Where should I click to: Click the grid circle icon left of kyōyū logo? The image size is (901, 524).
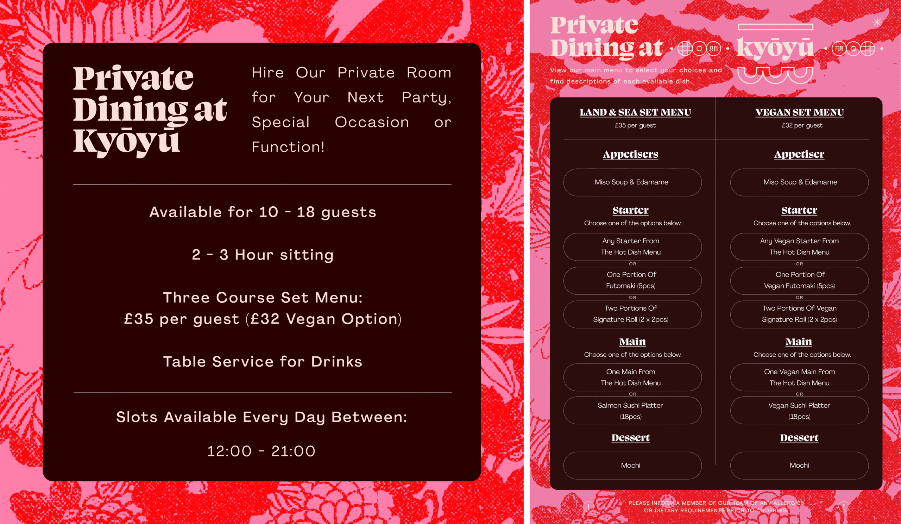coord(684,48)
